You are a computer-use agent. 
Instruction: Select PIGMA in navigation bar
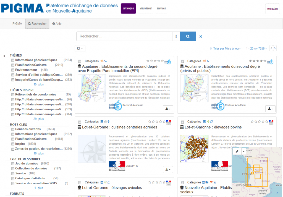tap(17, 24)
